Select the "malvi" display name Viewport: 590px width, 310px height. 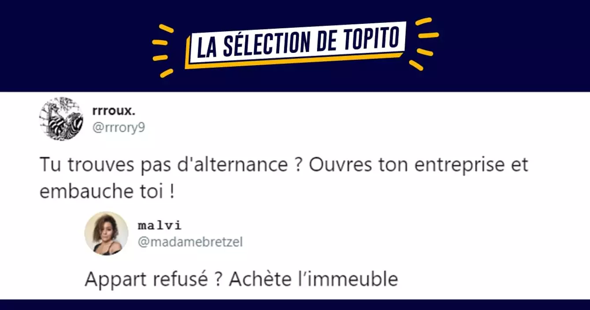pyautogui.click(x=159, y=226)
